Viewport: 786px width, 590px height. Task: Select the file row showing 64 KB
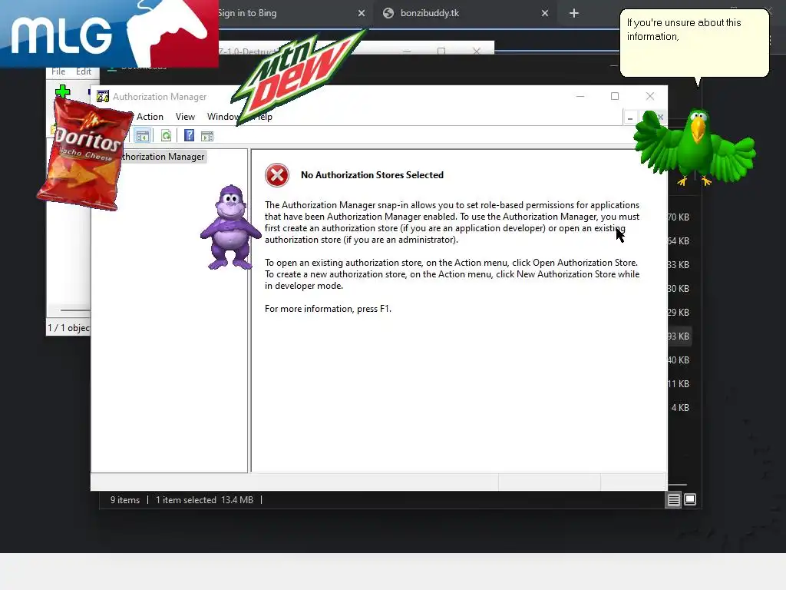click(x=680, y=240)
